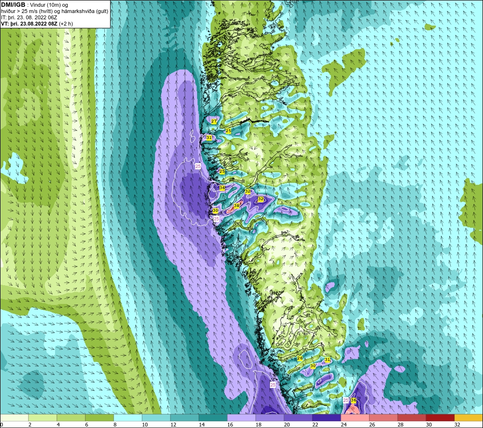This screenshot has height=428, width=483.
Task: Pick the green 4–6 m/s legend swatch
Action: point(71,417)
